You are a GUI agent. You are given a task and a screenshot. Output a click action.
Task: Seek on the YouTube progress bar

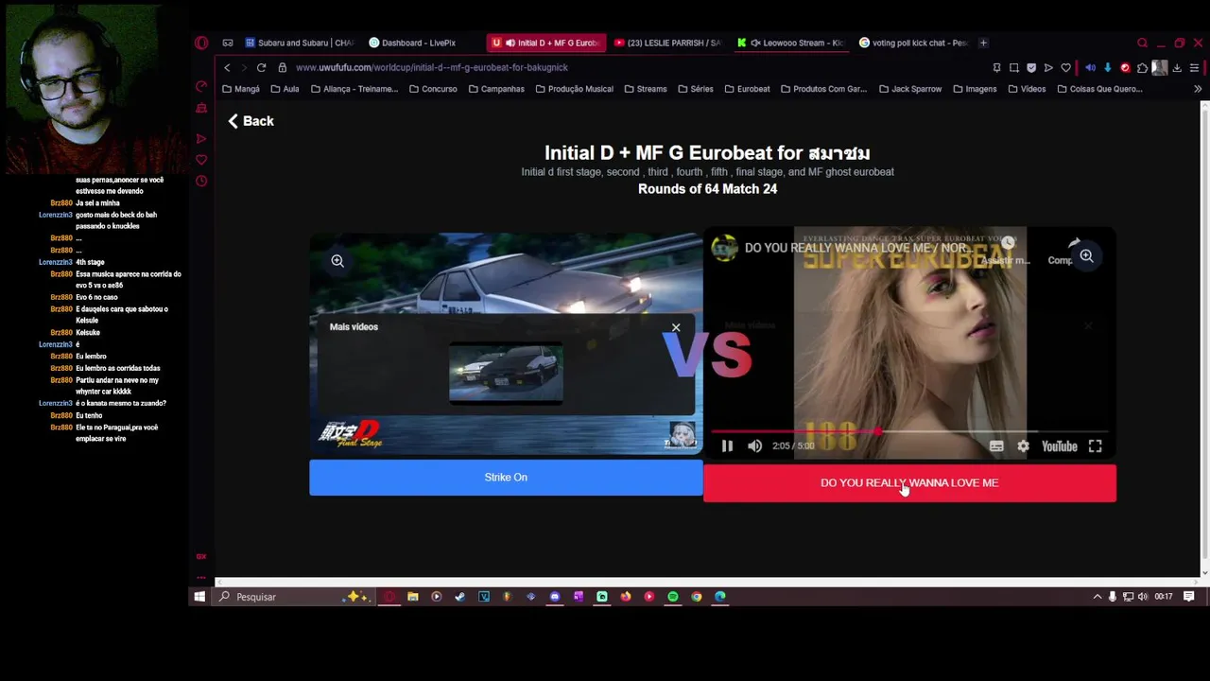coord(909,431)
